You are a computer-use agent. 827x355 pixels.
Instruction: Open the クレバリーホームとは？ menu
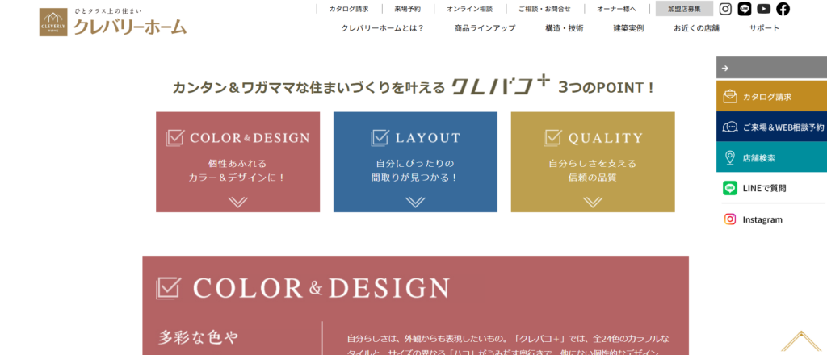[x=382, y=28]
